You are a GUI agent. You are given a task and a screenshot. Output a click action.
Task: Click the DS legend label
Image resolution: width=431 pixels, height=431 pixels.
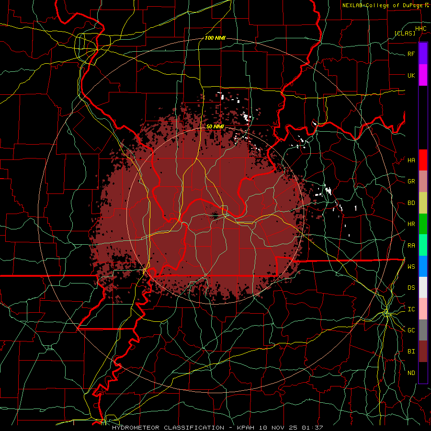click(411, 288)
